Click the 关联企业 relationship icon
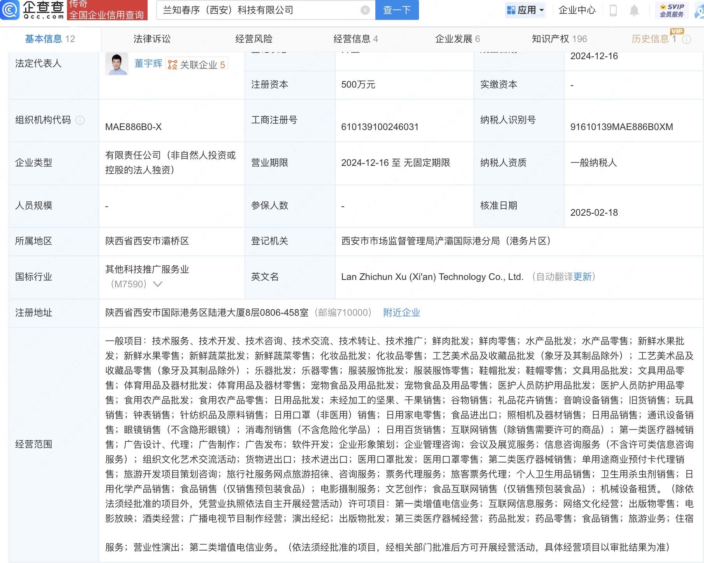The width and height of the screenshot is (704, 563). [172, 65]
